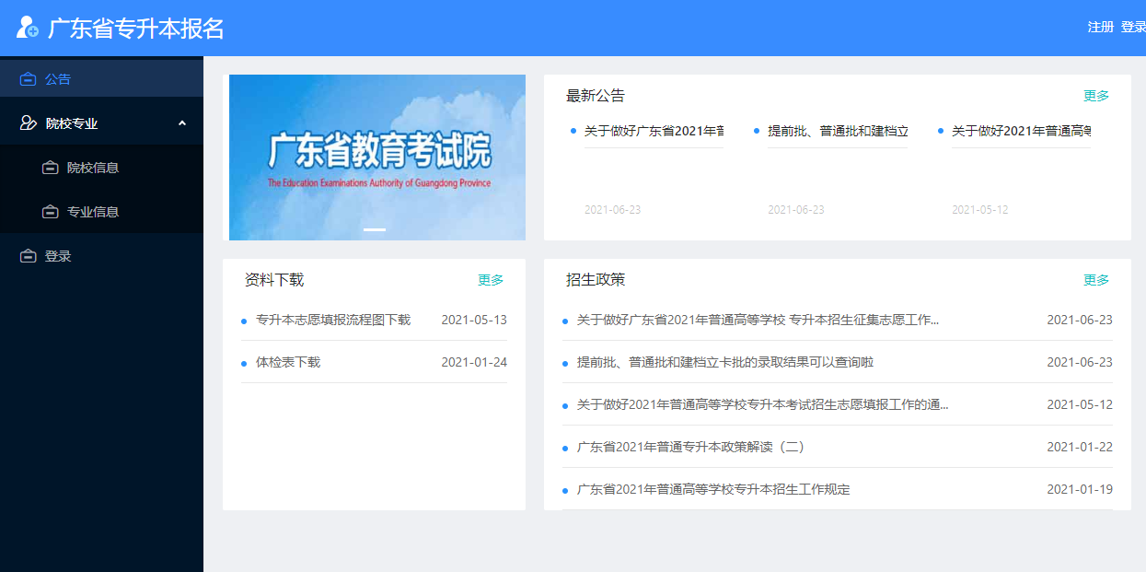Select the 公告 announcement icon in sidebar
The width and height of the screenshot is (1146, 572).
pos(29,78)
